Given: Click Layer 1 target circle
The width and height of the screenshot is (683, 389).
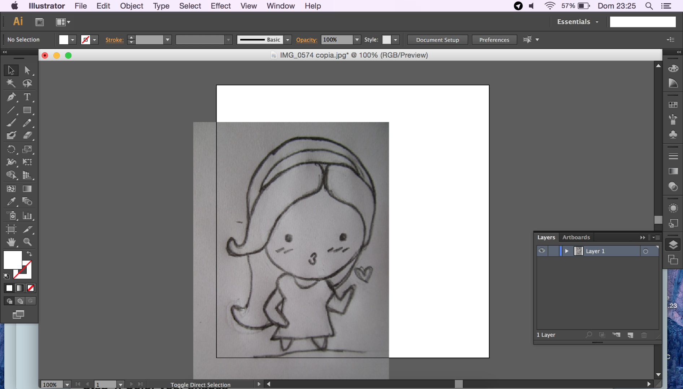Looking at the screenshot, I should pos(646,251).
